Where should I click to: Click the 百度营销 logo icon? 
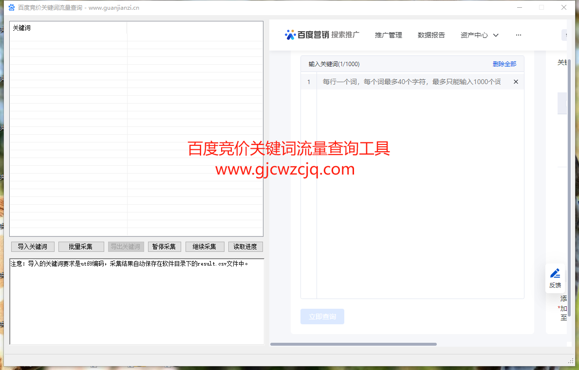tap(290, 35)
